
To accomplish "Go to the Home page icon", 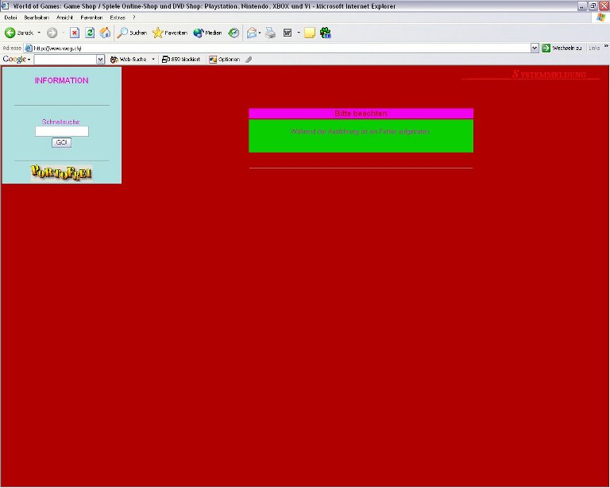I will pos(105,33).
